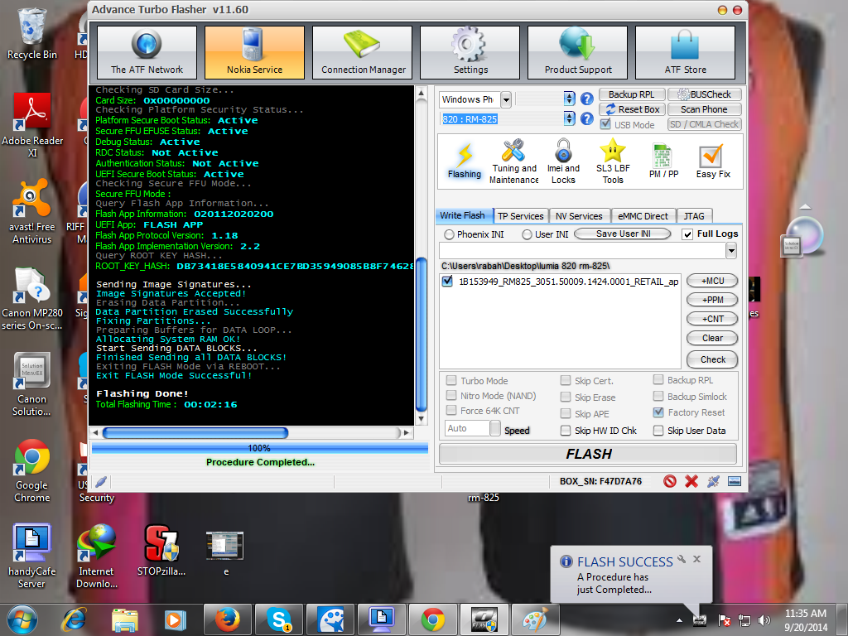Click the log horizontal scrollbar thumb
848x636 pixels.
pos(195,433)
